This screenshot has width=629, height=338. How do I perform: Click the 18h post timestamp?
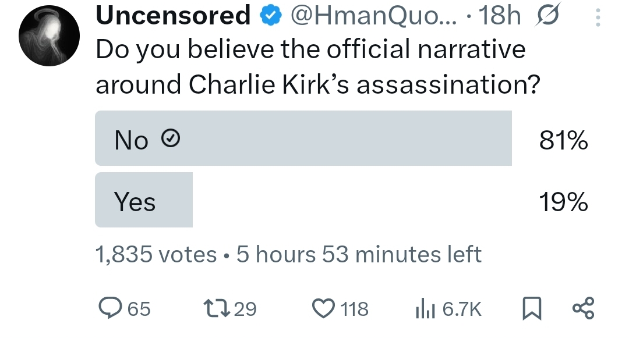tap(499, 16)
